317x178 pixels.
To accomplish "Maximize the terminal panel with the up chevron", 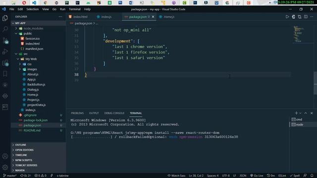I will coord(306,113).
